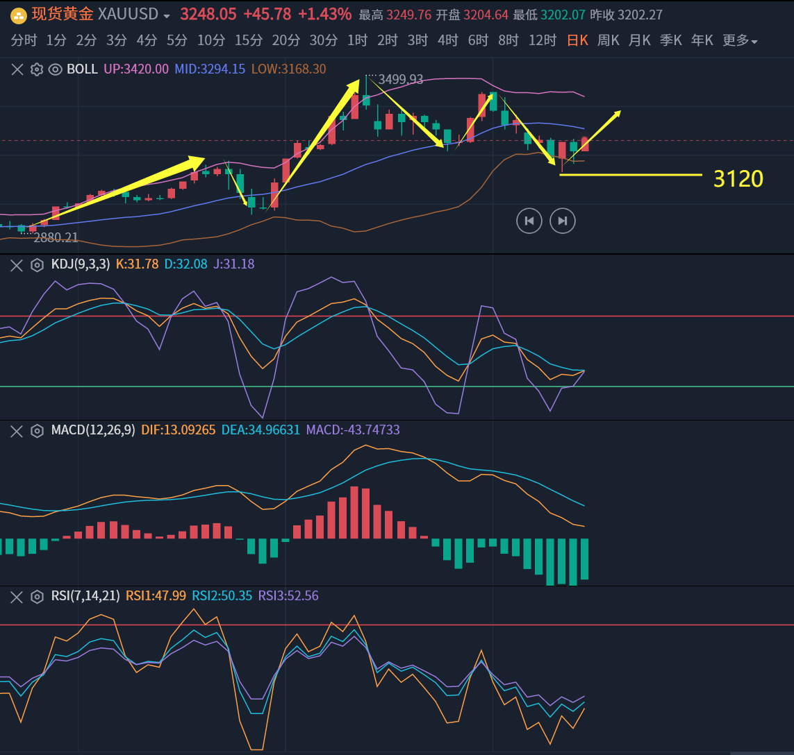The image size is (794, 755).
Task: Close the KDJ indicator panel
Action: pyautogui.click(x=17, y=265)
